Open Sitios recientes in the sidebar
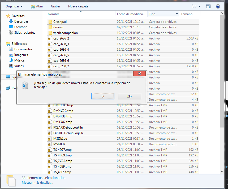 [x=25, y=33]
